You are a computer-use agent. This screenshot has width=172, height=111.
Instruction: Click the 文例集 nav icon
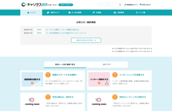pyautogui.click(x=93, y=12)
